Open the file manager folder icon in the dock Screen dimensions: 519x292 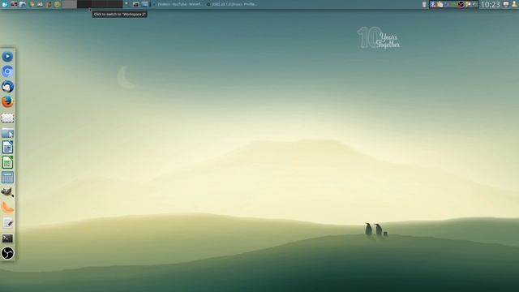[7, 133]
